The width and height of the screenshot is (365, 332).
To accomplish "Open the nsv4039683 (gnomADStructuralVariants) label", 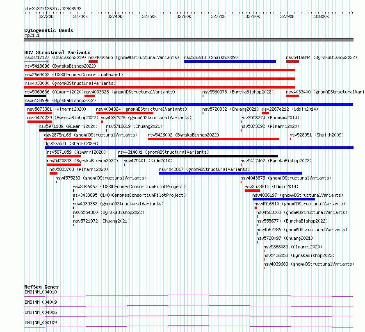I will [309, 264].
